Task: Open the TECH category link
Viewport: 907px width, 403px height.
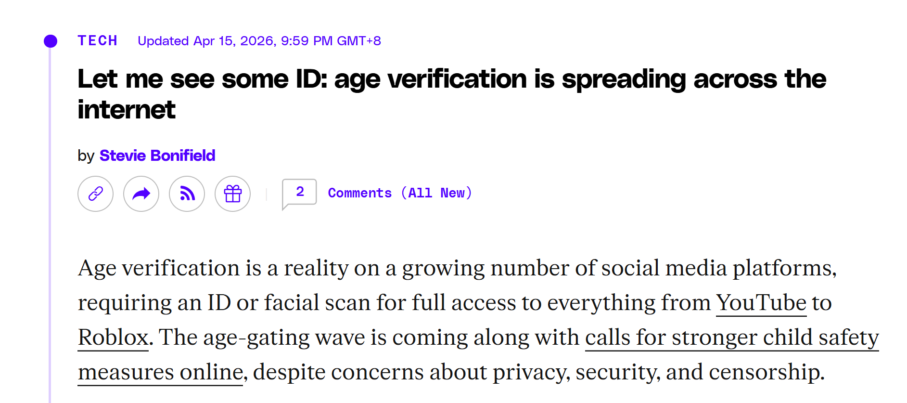Action: (98, 41)
